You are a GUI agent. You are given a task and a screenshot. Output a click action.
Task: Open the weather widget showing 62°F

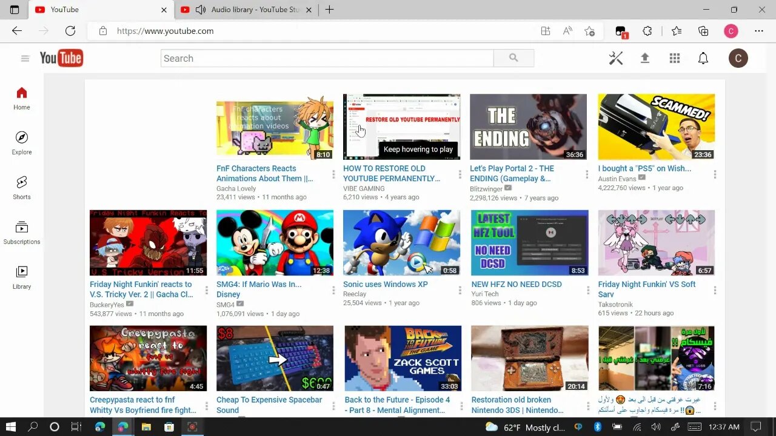point(526,427)
